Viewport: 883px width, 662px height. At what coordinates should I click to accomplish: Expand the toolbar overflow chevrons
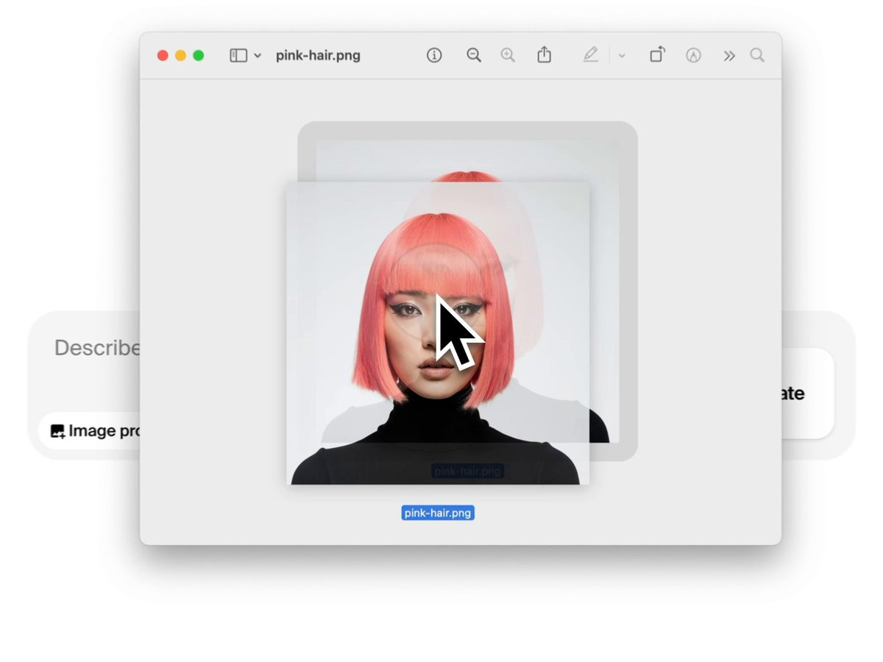pyautogui.click(x=729, y=56)
